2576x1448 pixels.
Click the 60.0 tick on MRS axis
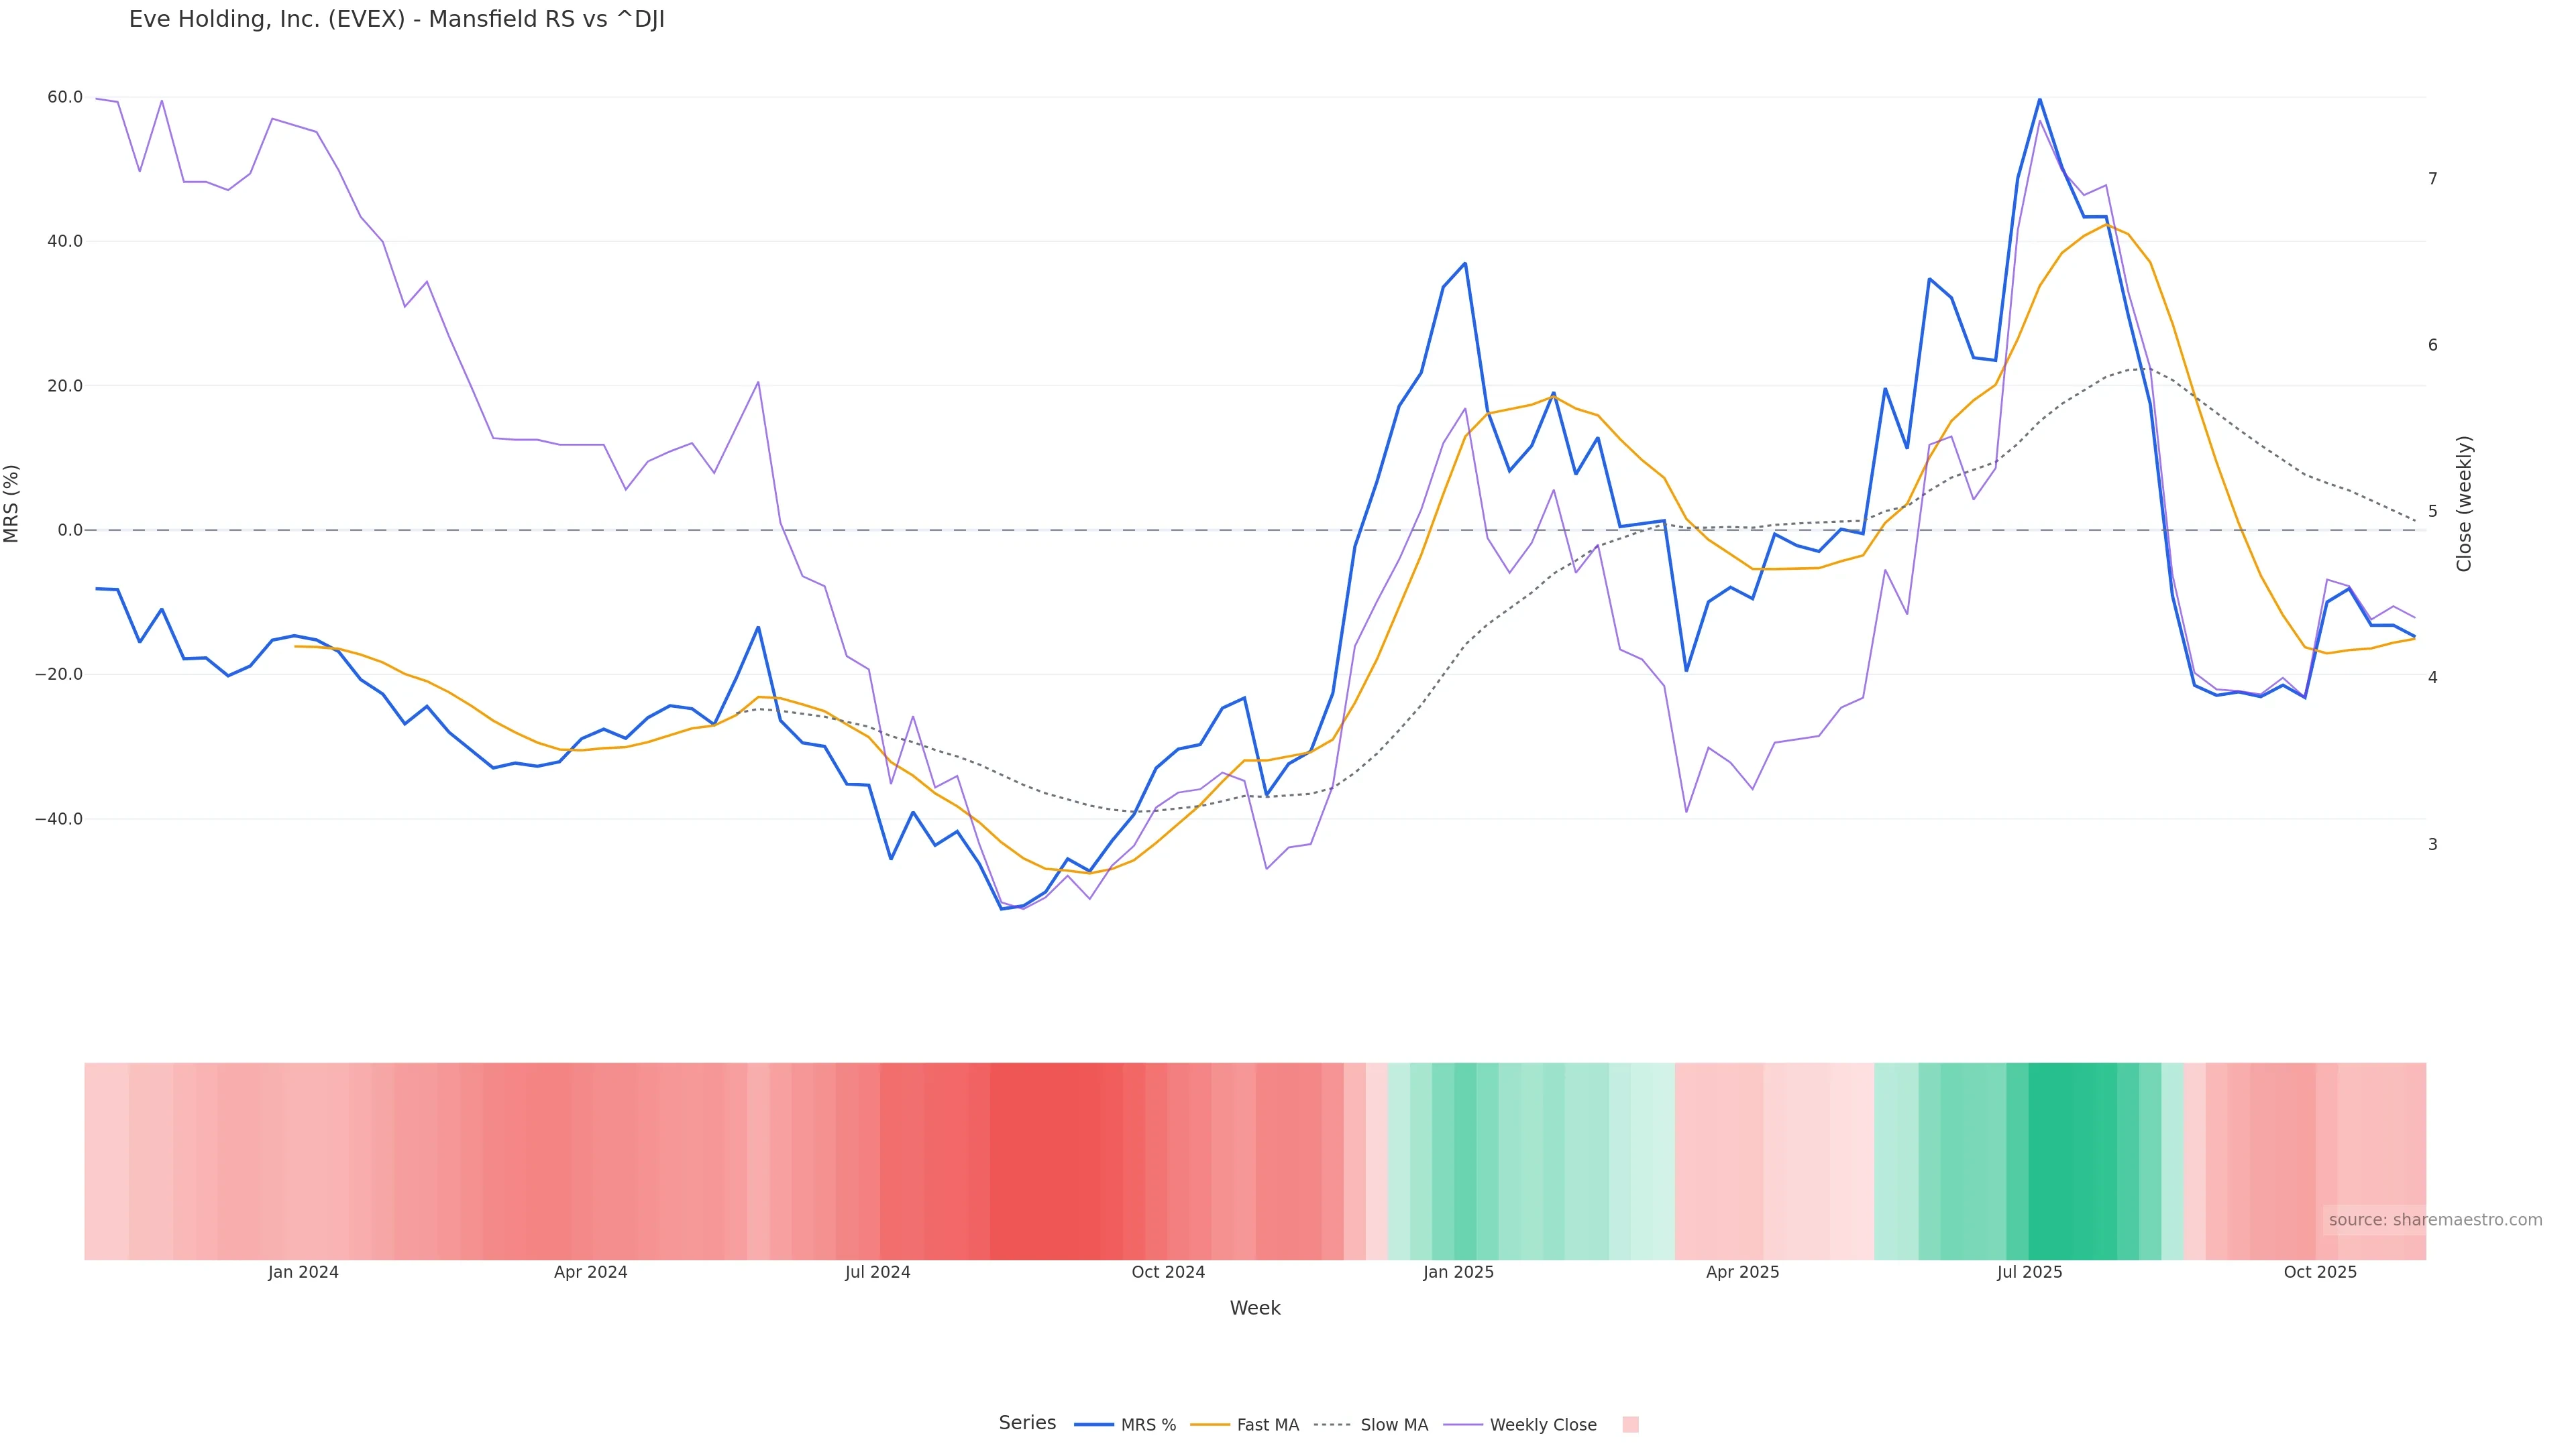65,98
